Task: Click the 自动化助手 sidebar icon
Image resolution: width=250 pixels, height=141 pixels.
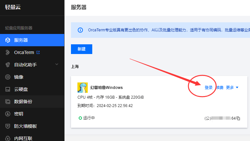Action: 8,65
